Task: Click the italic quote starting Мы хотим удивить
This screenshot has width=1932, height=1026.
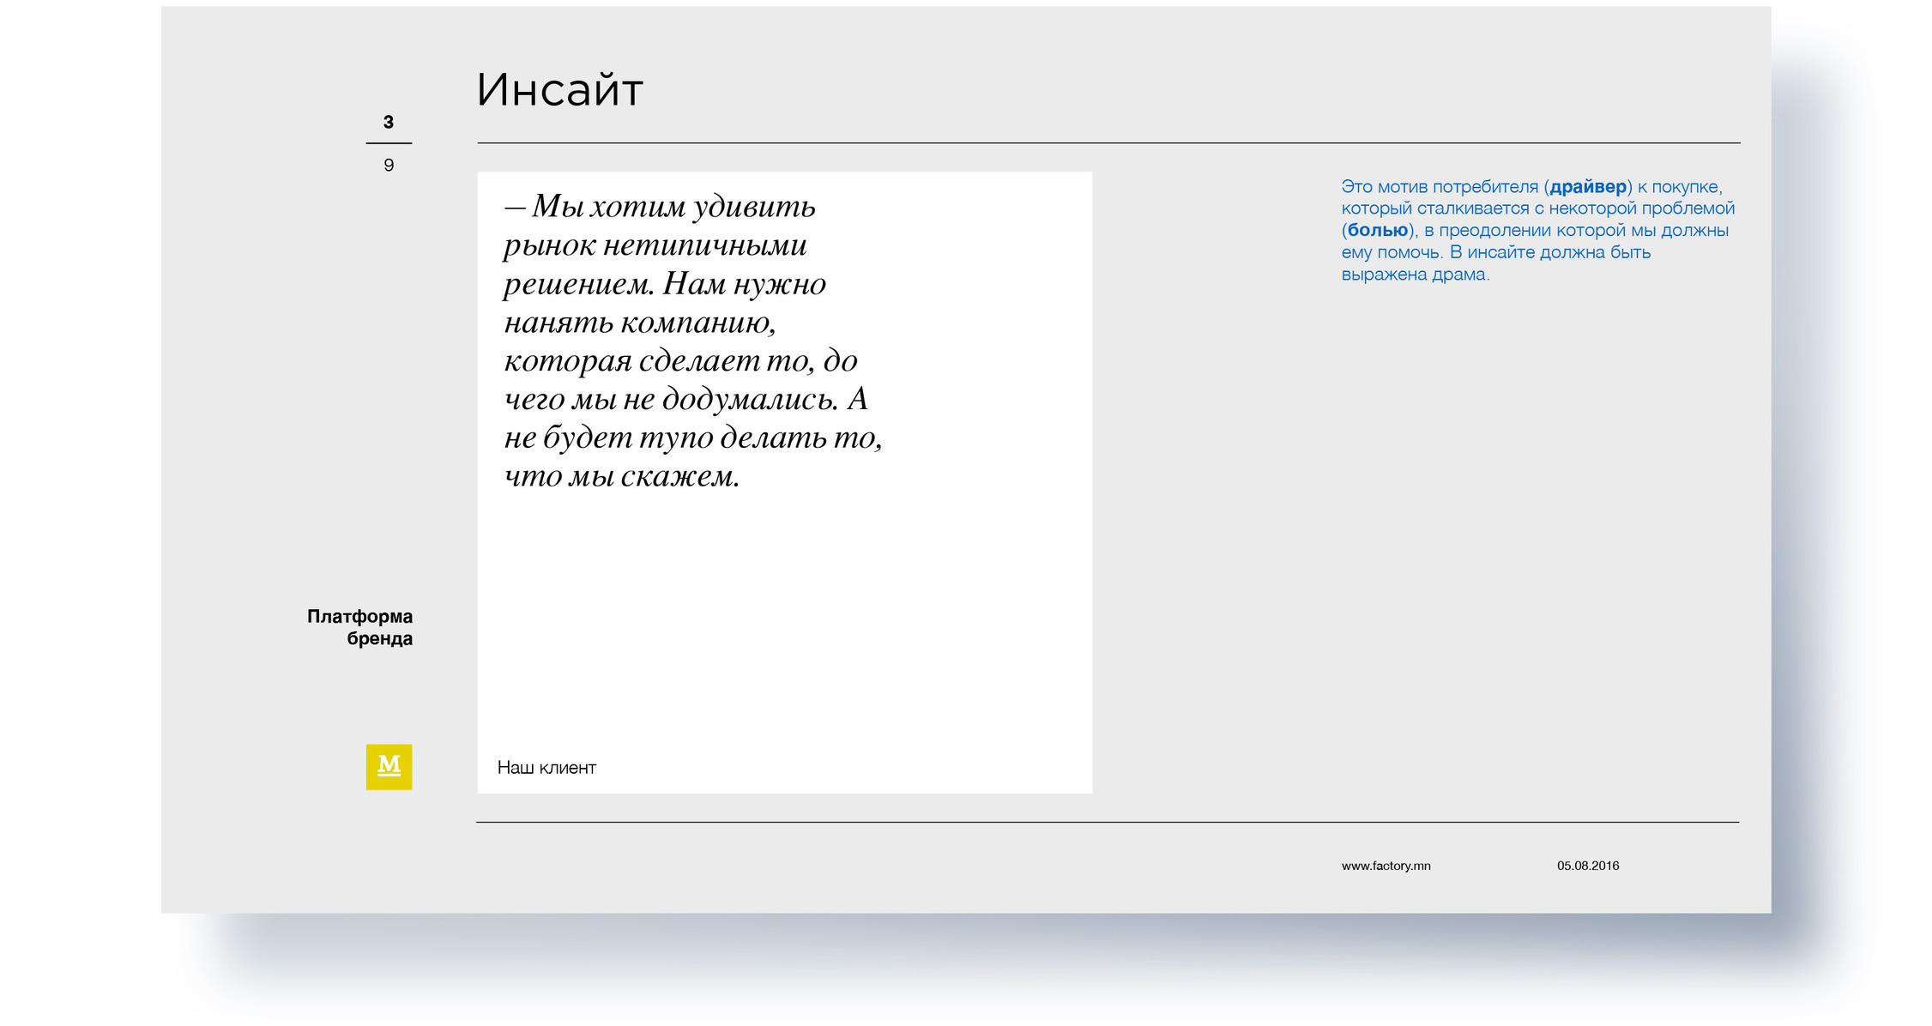Action: pos(692,341)
